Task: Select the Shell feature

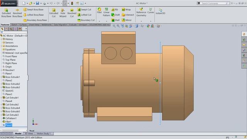Action: pyautogui.click(x=115, y=20)
